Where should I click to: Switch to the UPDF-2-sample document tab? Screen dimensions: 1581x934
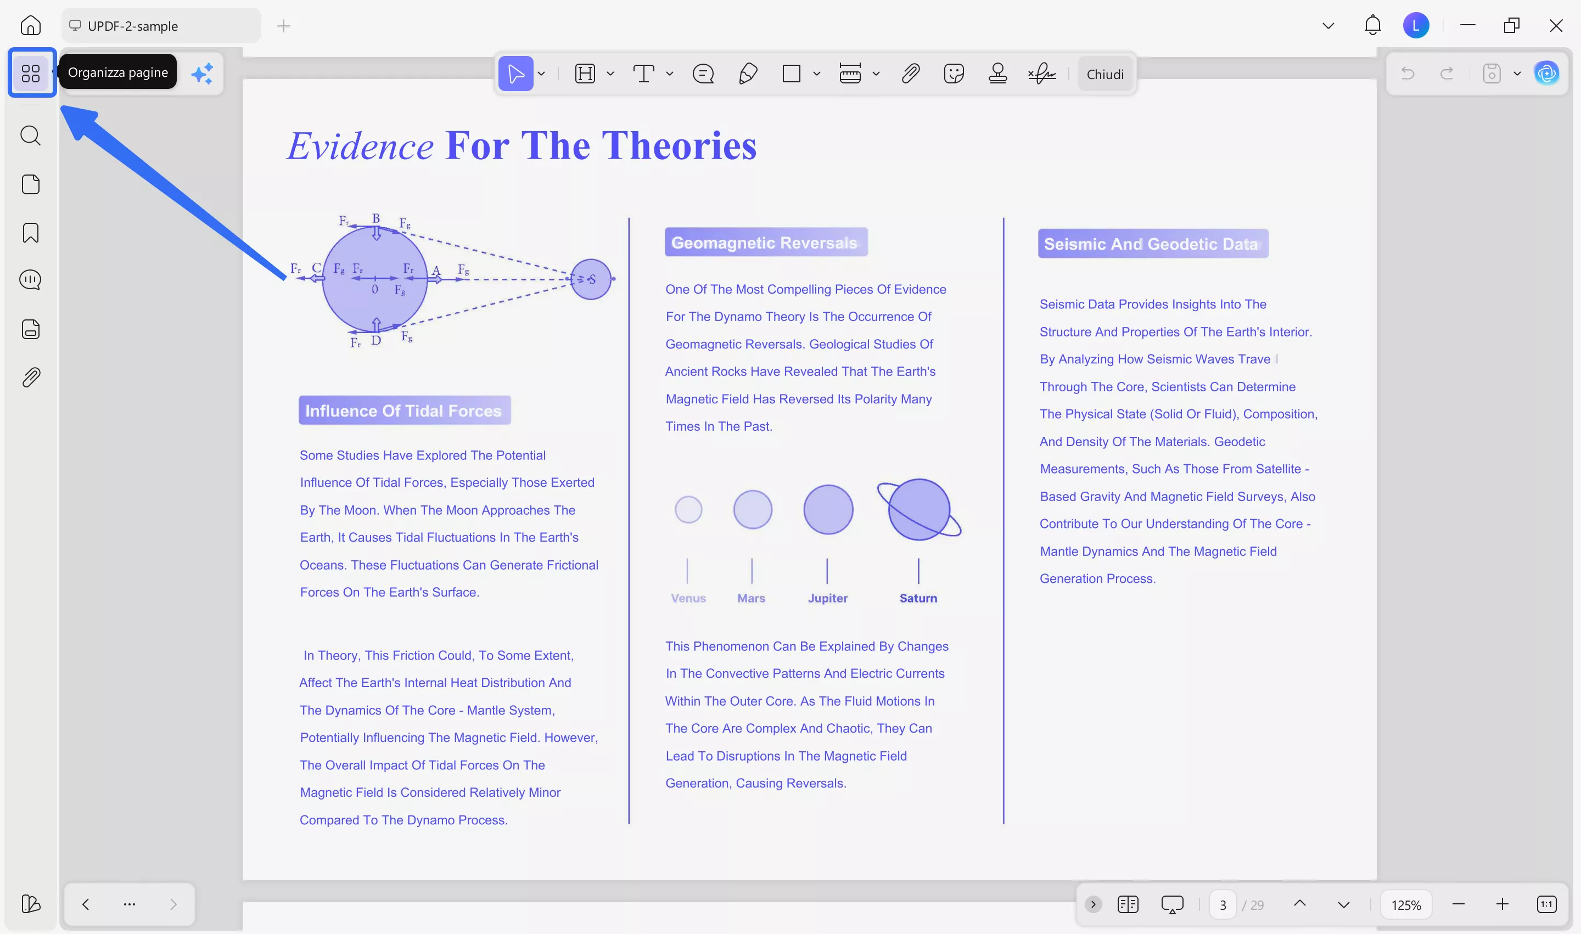(160, 26)
